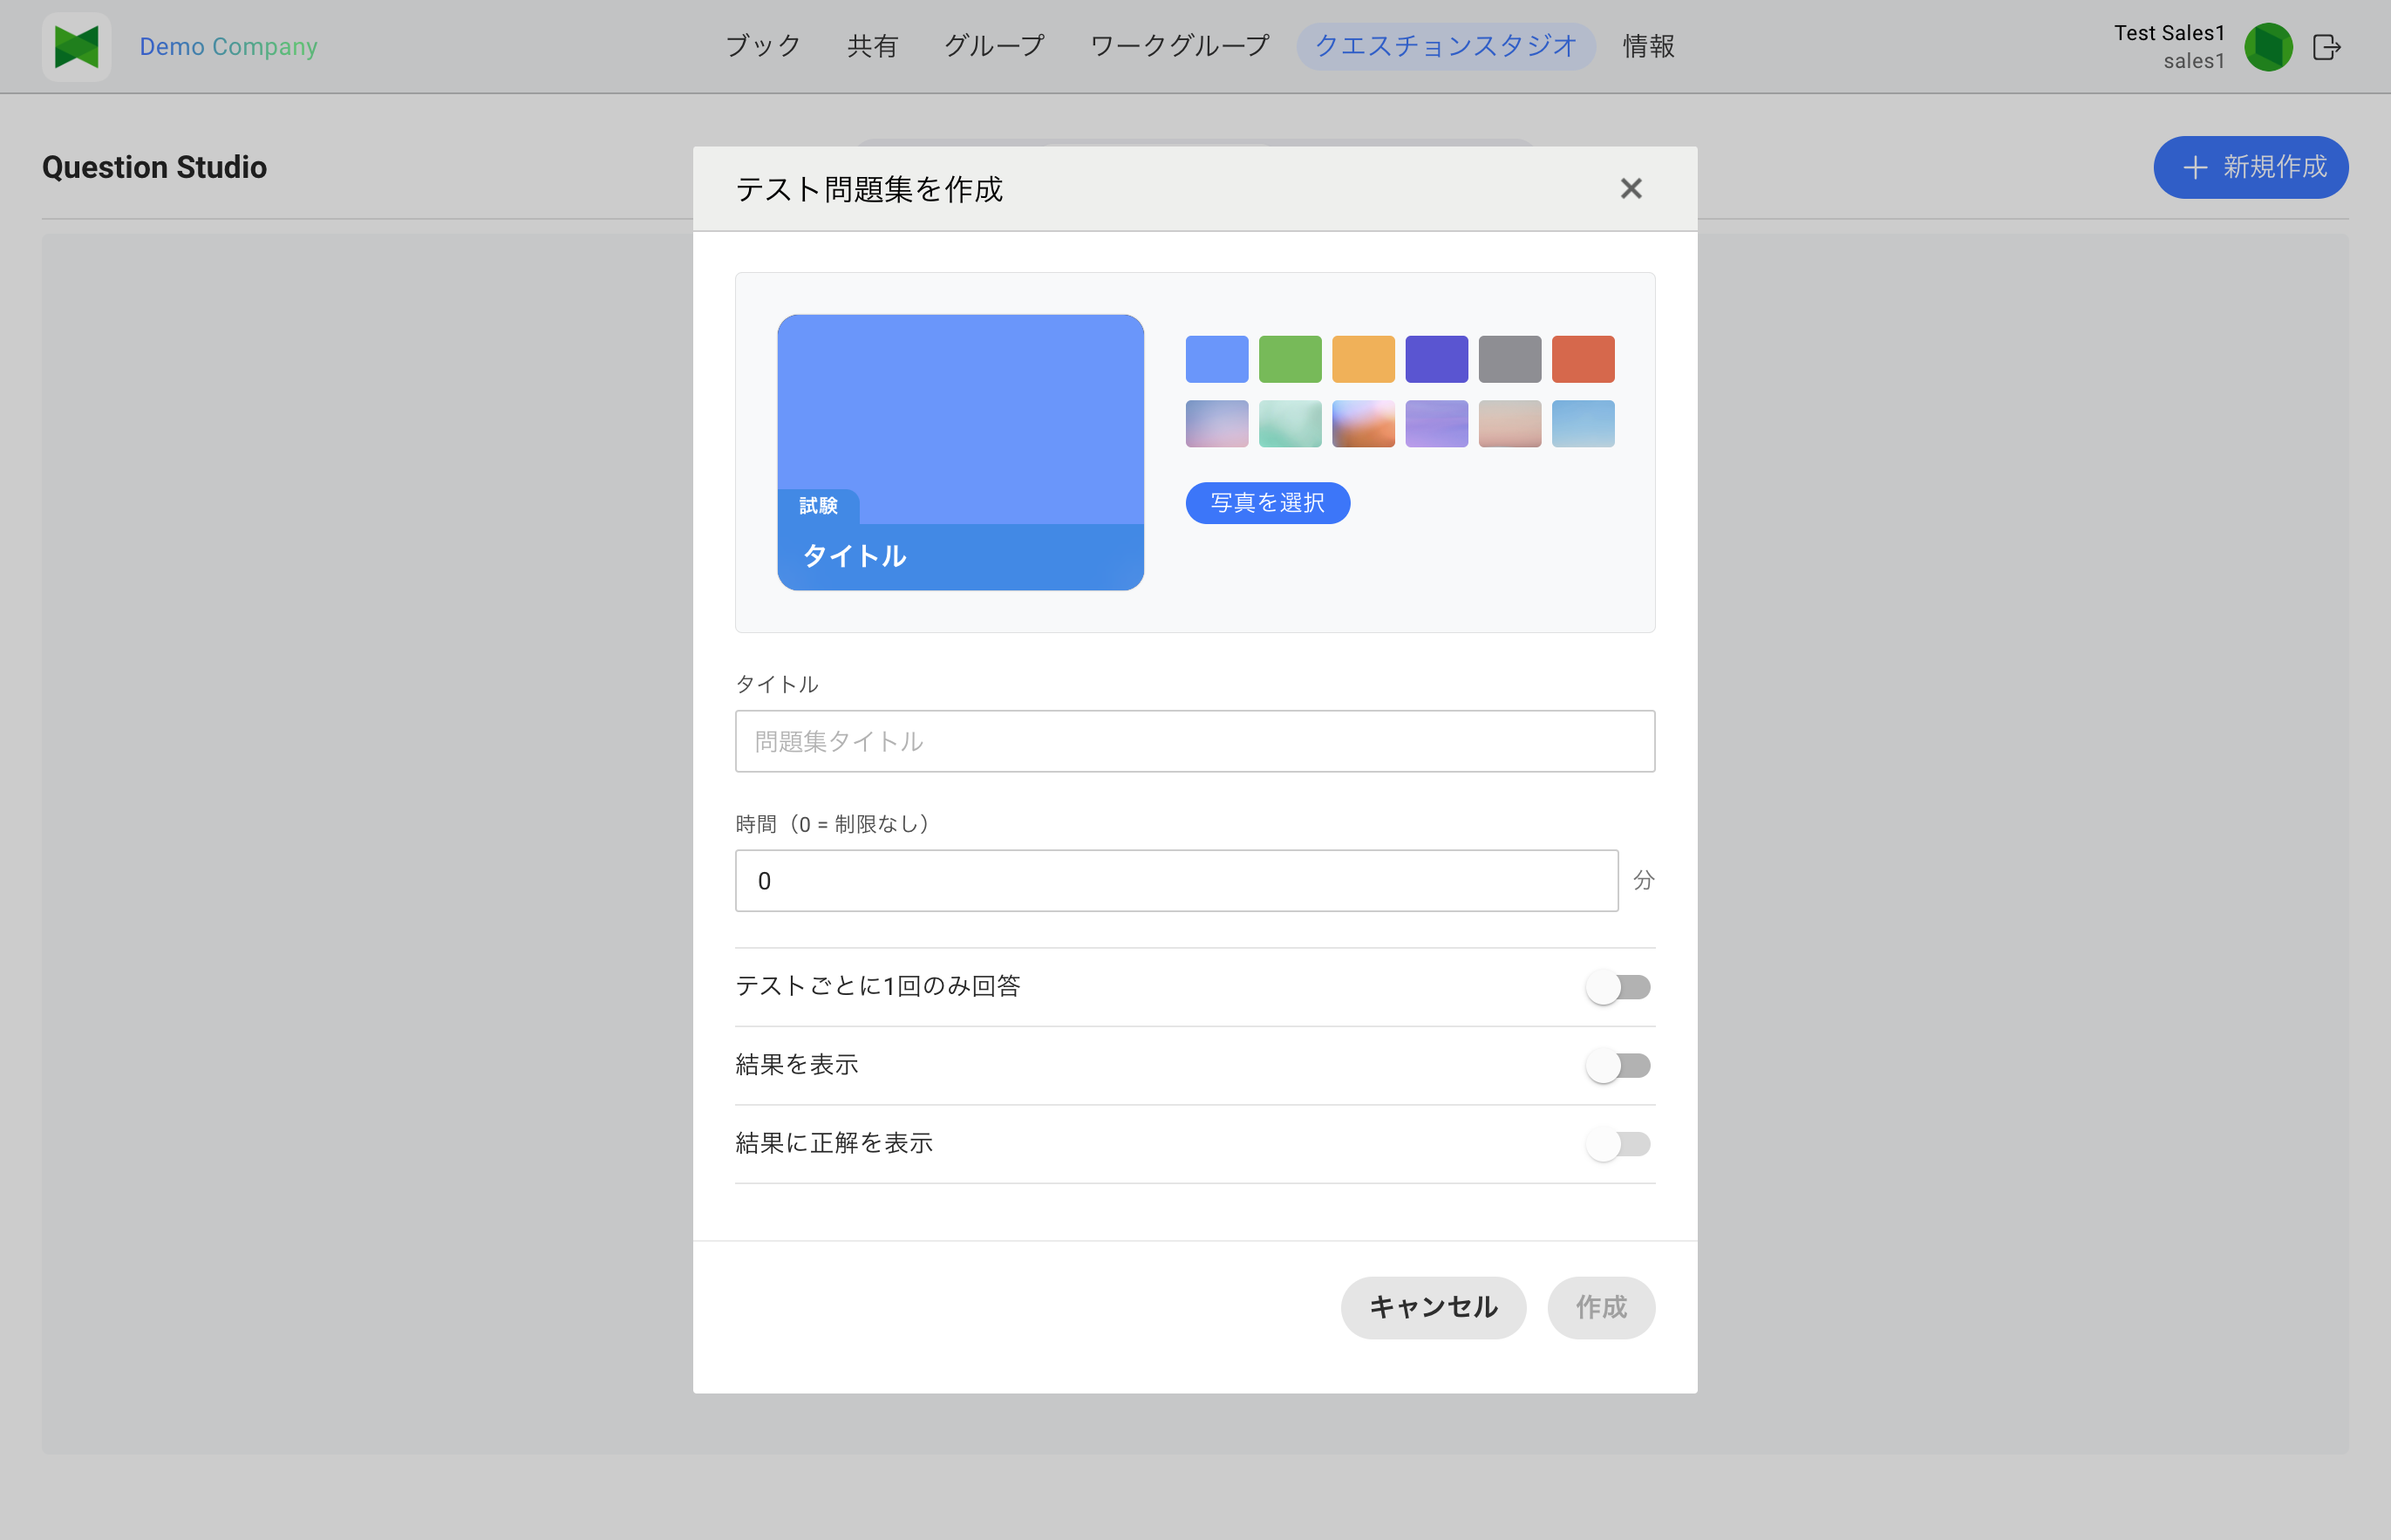Screen dimensions: 2391x1540
Task: Open the 情報 menu item
Action: pos(1649,46)
